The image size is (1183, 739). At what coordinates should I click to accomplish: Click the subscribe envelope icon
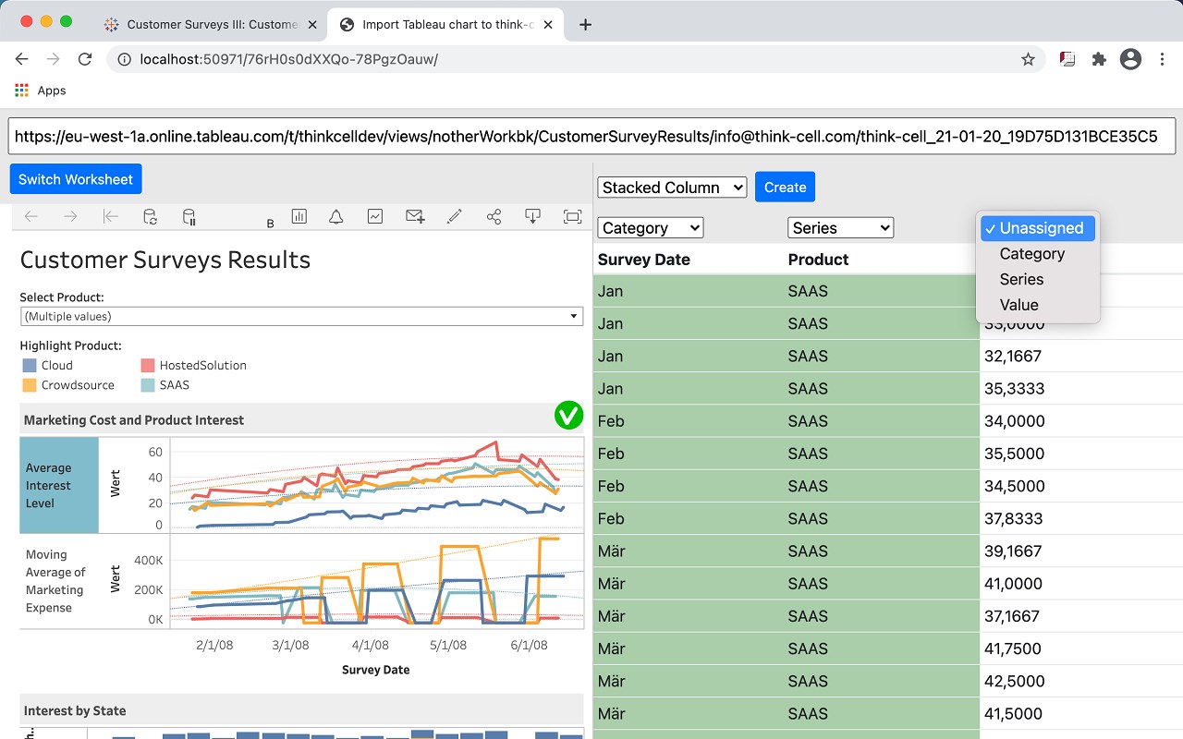coord(415,216)
